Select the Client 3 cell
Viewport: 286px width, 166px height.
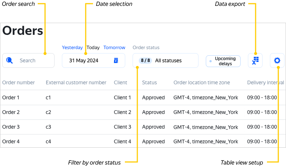coord(122,127)
